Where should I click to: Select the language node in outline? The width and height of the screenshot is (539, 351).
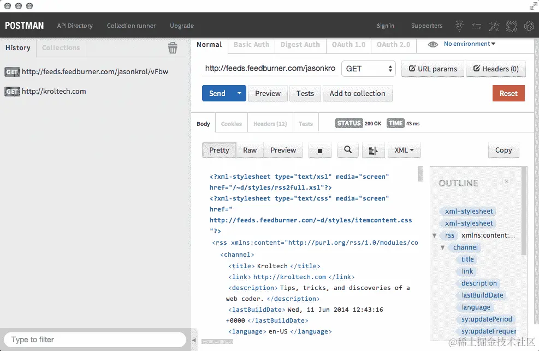pos(476,307)
